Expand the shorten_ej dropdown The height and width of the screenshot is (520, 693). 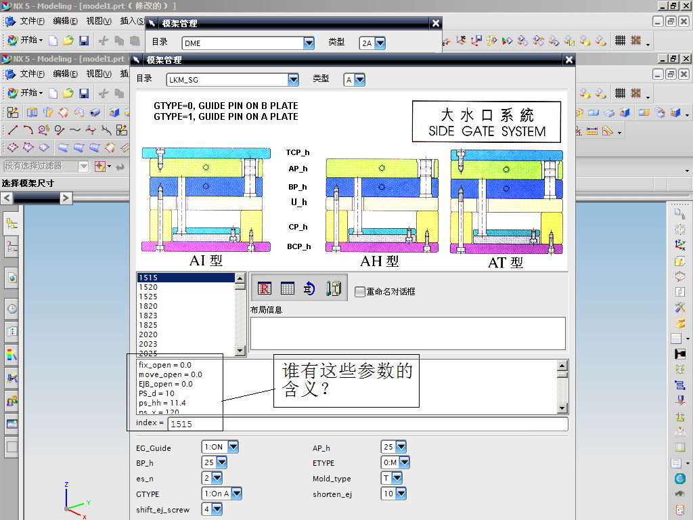click(401, 494)
